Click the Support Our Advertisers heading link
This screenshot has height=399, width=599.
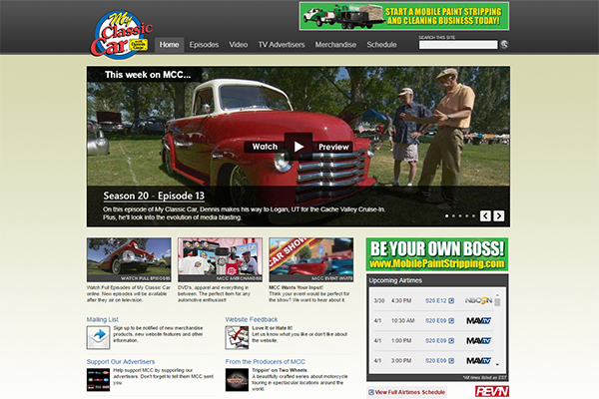(121, 361)
